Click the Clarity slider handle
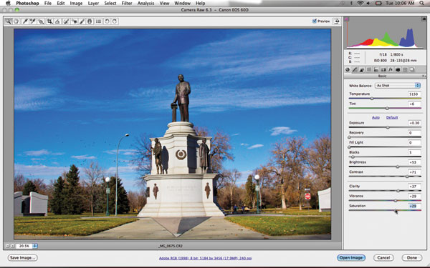 click(x=398, y=191)
